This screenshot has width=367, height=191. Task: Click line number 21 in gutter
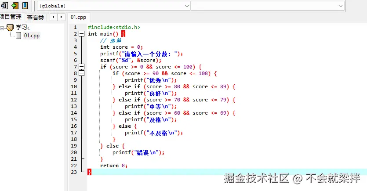(74, 159)
